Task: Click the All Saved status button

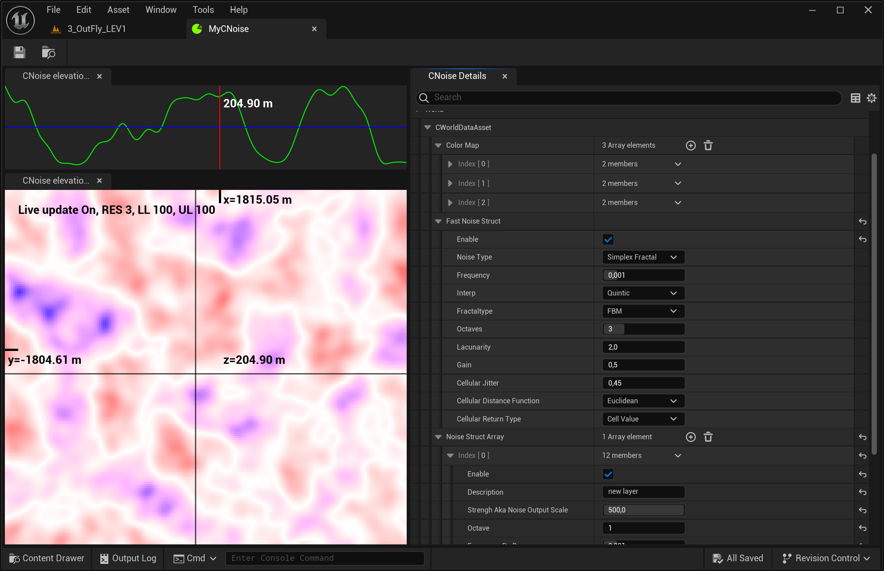Action: pos(738,558)
